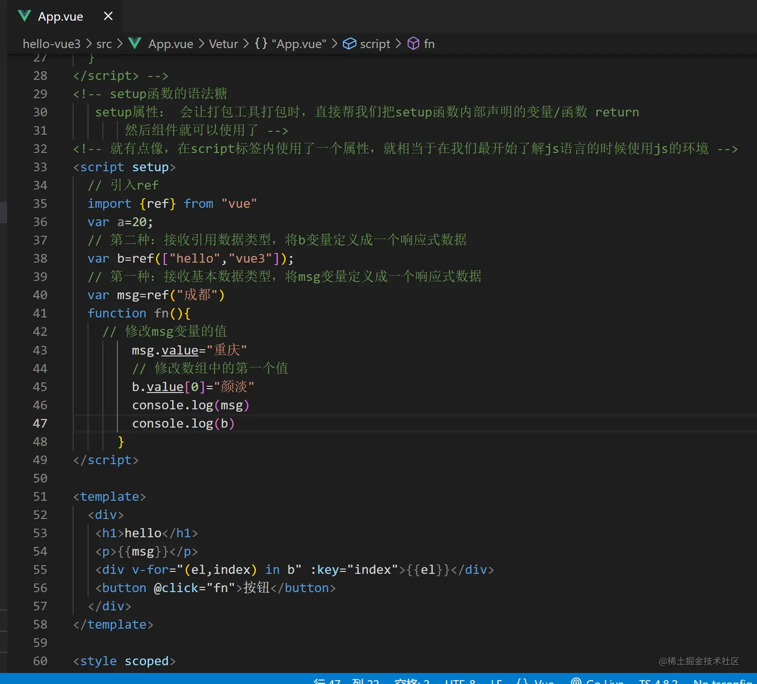Click the "vue" module string on line 35
The image size is (757, 684).
pos(239,203)
